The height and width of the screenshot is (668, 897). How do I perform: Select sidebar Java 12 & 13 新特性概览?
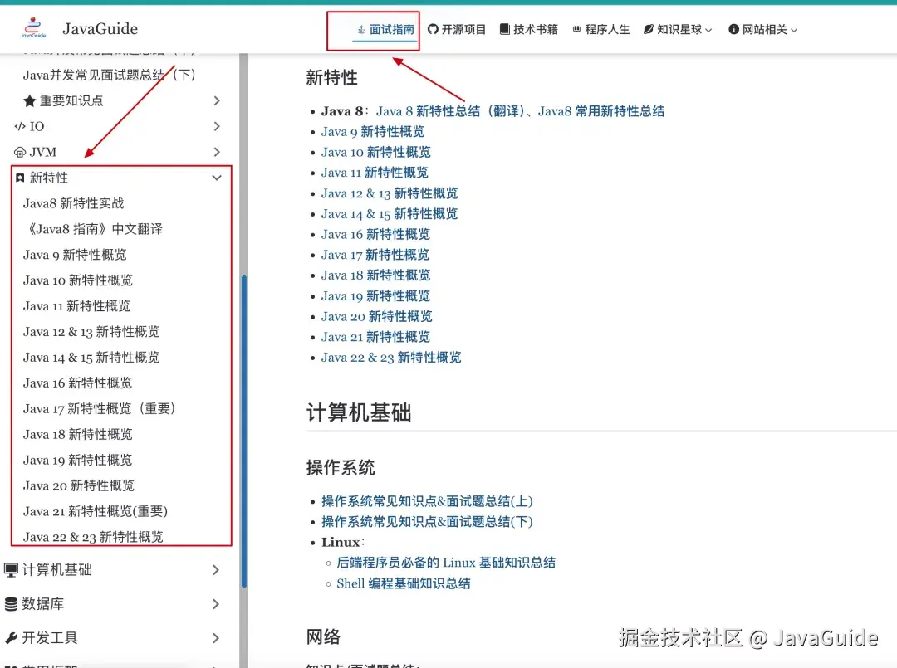click(x=91, y=332)
